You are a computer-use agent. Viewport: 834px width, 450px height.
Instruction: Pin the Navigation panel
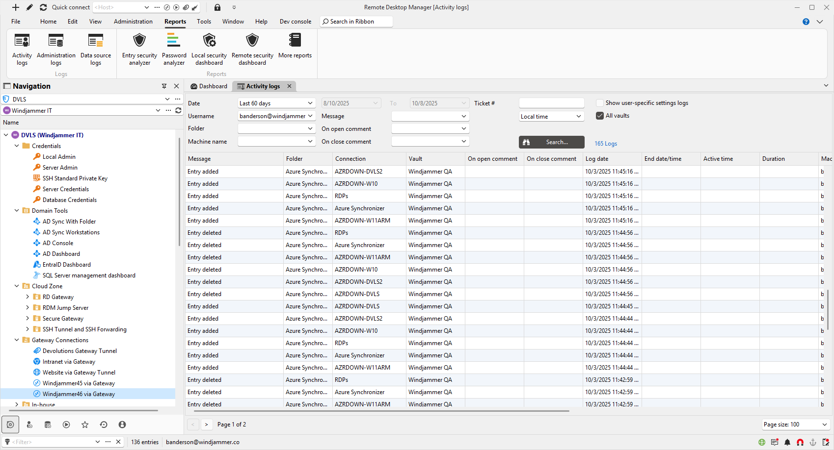tap(164, 86)
